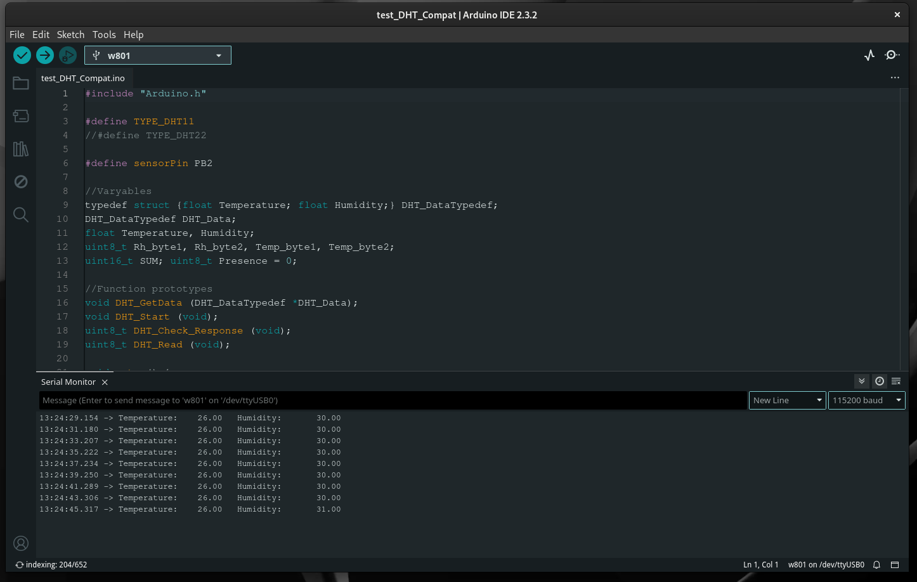Toggle the bottom panel status bar icon

(895, 564)
